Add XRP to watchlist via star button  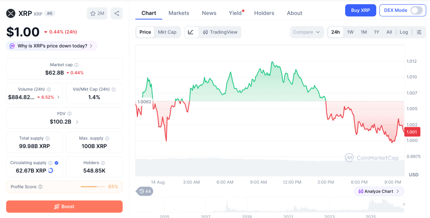tap(97, 13)
